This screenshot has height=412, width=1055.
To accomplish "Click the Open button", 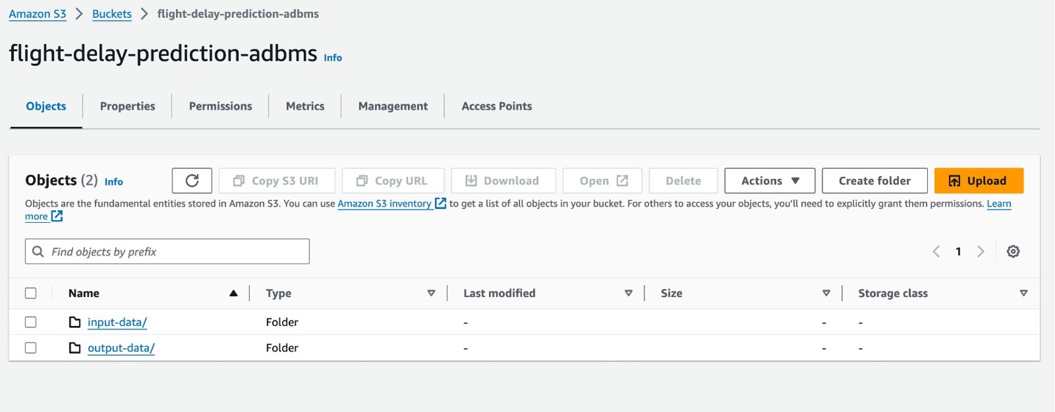I will pyautogui.click(x=603, y=181).
